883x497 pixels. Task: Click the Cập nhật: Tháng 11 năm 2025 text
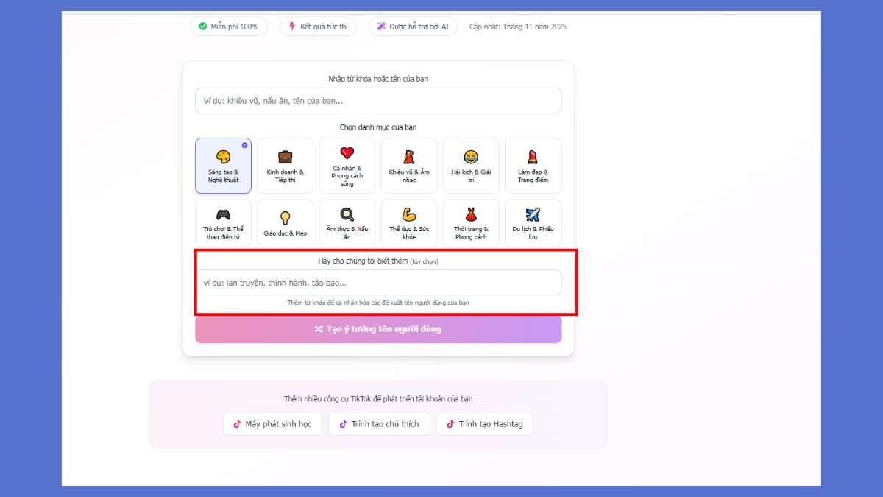pos(518,27)
